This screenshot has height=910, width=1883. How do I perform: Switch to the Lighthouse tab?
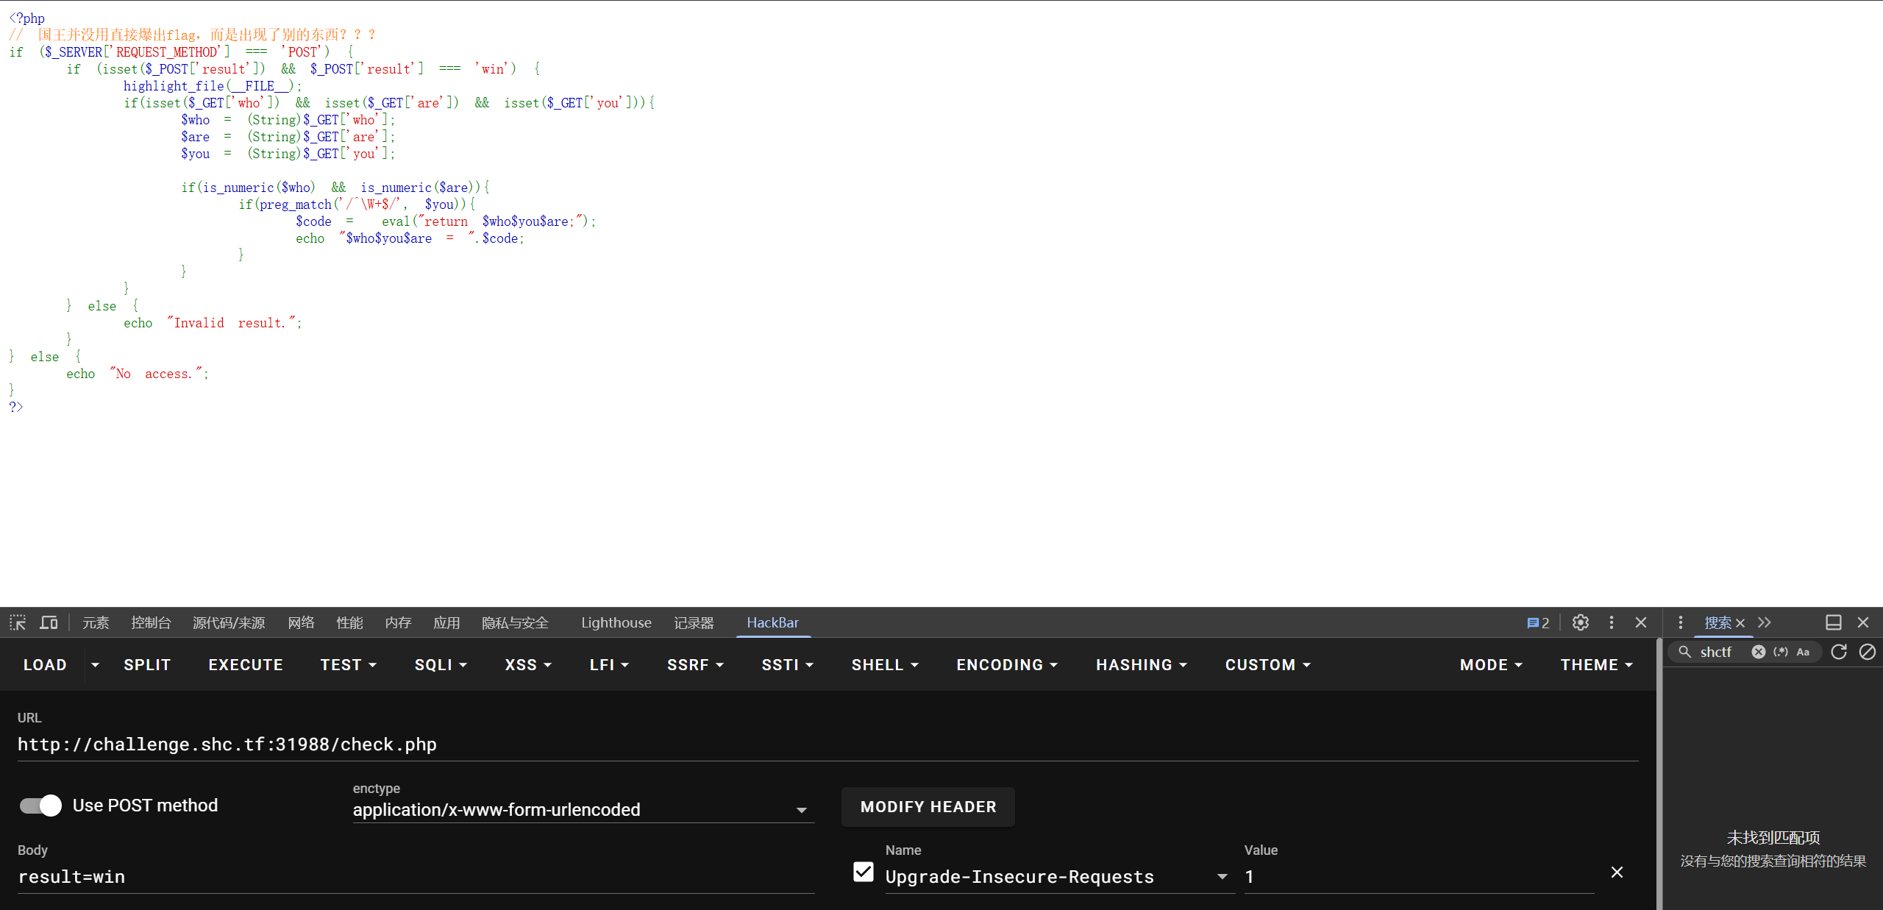pos(616,622)
